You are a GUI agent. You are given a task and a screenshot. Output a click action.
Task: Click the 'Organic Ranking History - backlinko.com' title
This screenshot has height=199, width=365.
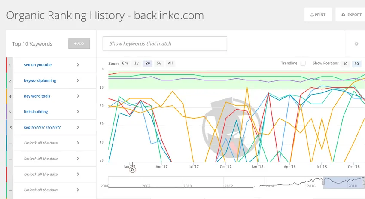pos(105,15)
